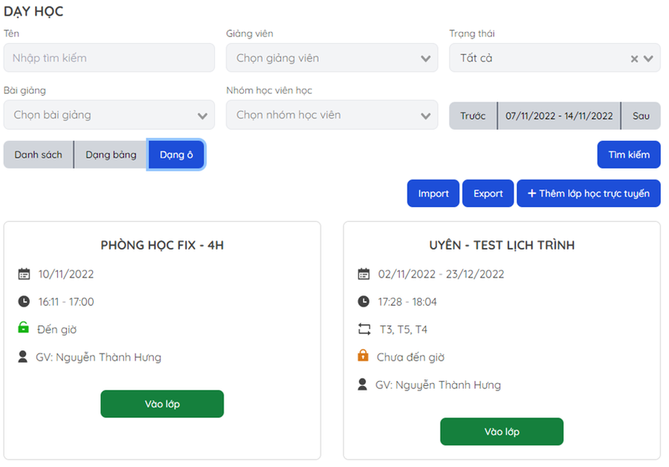Click Thêm lớp học trực tuyến button
669x467 pixels.
pos(588,193)
